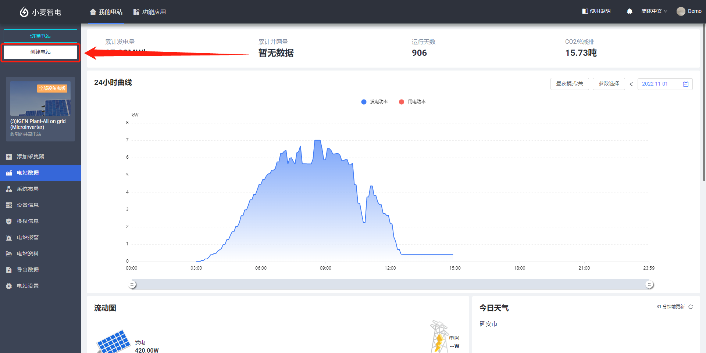Open the calendar date picker icon
The image size is (706, 353).
(685, 84)
